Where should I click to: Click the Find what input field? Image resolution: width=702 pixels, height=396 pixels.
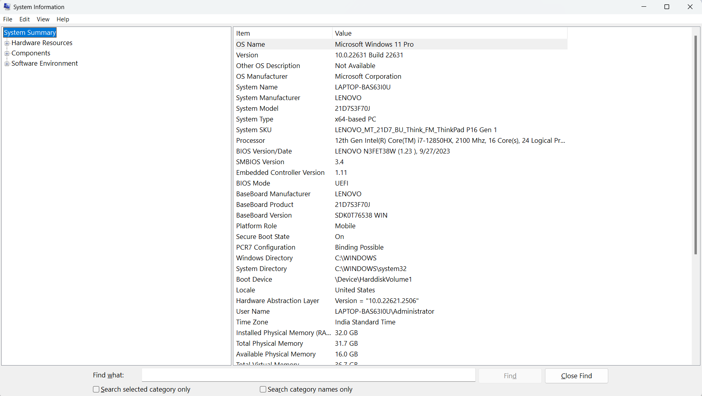(x=308, y=375)
